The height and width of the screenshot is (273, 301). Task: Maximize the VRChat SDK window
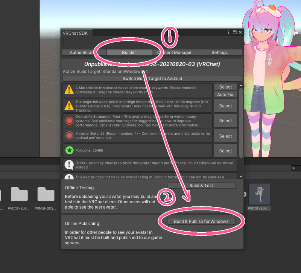pyautogui.click(x=234, y=32)
